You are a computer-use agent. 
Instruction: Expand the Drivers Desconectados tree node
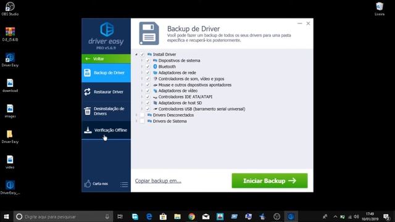point(136,115)
